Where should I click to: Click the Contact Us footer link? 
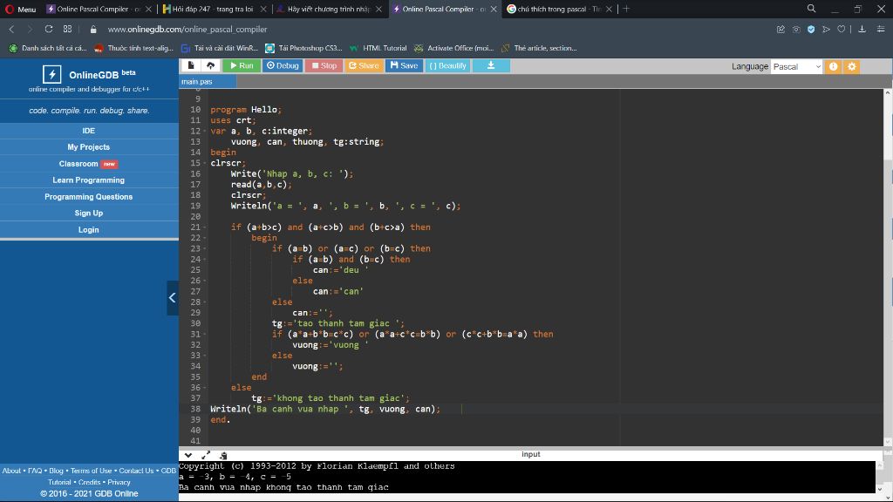136,471
